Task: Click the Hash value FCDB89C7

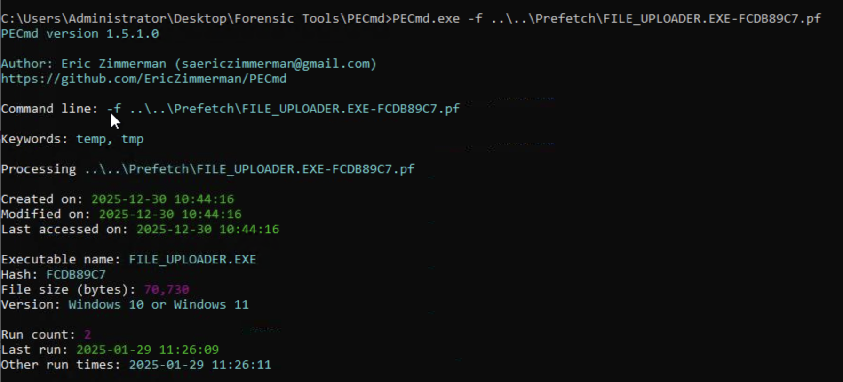Action: (x=76, y=274)
